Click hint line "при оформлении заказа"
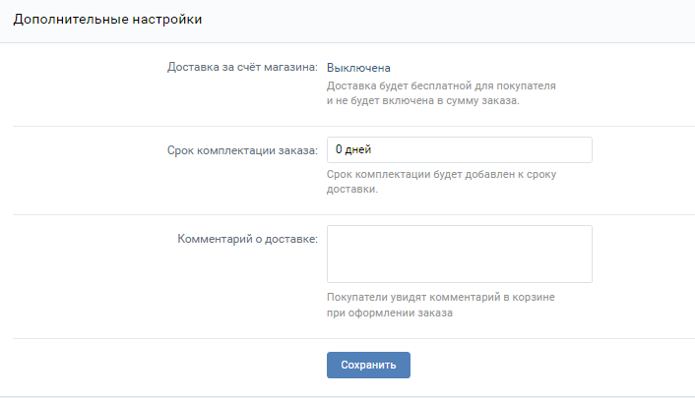The height and width of the screenshot is (398, 695). 390,313
